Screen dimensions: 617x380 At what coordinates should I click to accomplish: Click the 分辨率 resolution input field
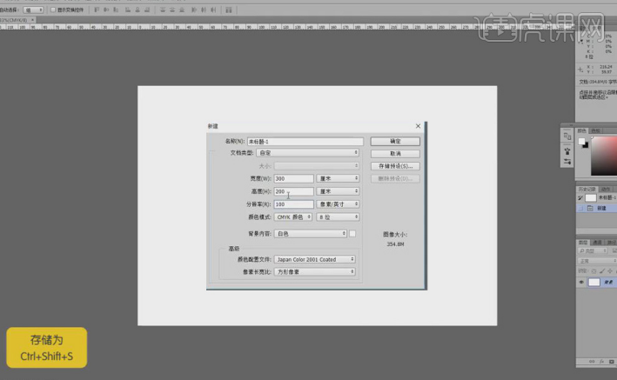(292, 204)
